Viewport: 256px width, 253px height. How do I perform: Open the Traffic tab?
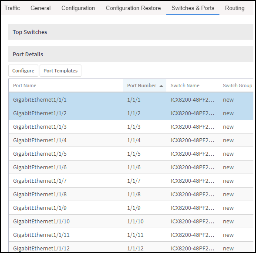(x=12, y=8)
